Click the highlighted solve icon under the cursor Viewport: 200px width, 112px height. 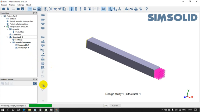(x=43, y=85)
